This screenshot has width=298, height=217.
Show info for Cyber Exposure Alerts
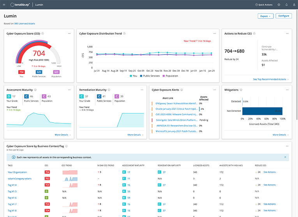[x=182, y=90]
